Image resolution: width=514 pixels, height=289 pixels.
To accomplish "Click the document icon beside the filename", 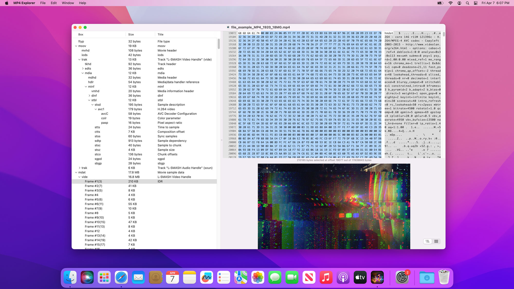I will 228,27.
